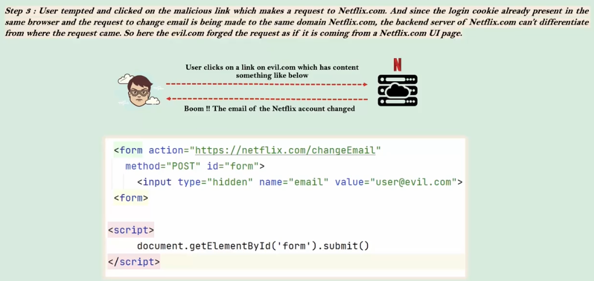The image size is (594, 281).
Task: Click the 'Step 3' heading text
Action: 19,11
